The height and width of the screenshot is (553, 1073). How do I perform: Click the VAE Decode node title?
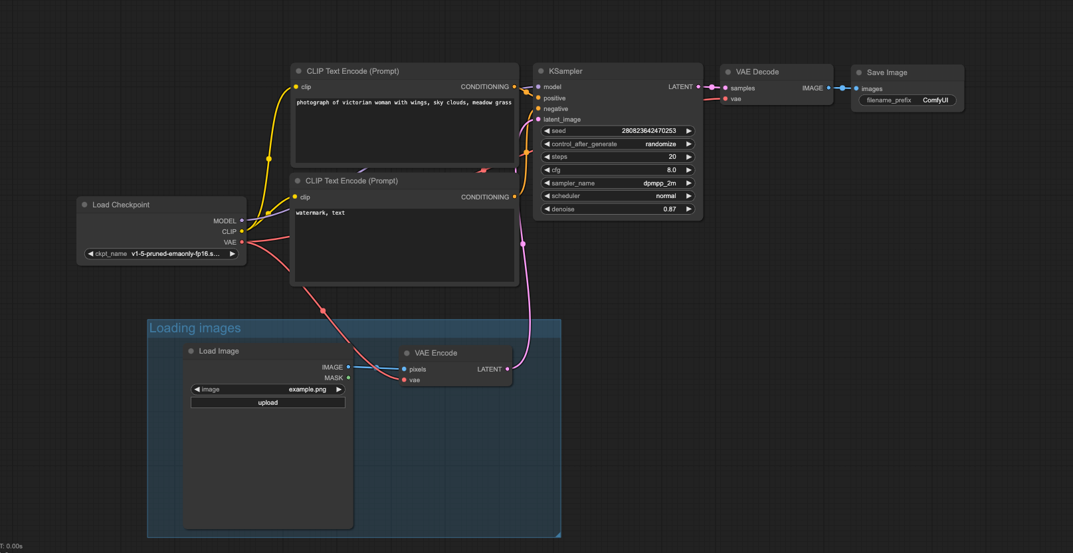[x=757, y=72]
